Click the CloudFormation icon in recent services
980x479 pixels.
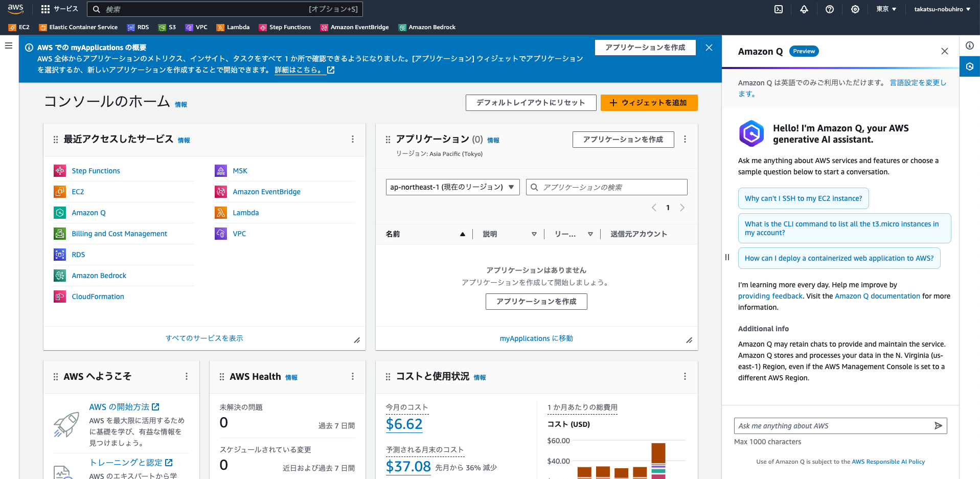60,296
